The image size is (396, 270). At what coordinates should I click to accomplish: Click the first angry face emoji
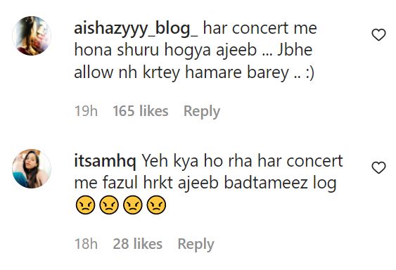click(x=85, y=205)
